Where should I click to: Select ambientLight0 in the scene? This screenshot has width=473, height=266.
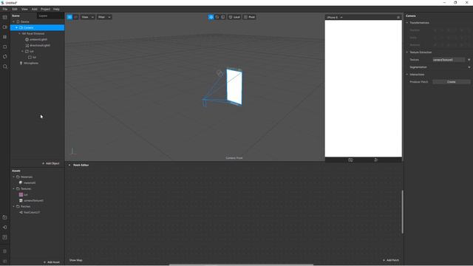coord(38,39)
